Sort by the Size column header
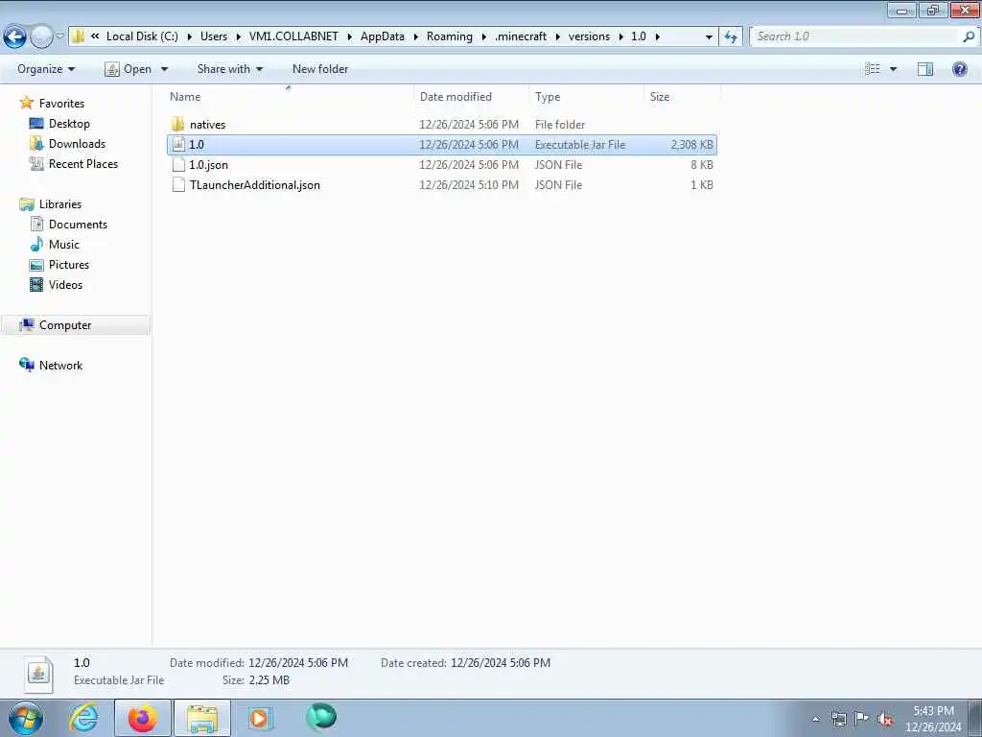Screen dimensions: 982x737 click(x=682, y=97)
